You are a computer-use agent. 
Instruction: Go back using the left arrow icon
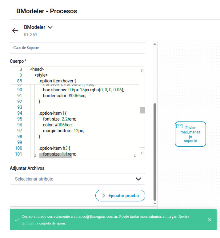[15, 30]
